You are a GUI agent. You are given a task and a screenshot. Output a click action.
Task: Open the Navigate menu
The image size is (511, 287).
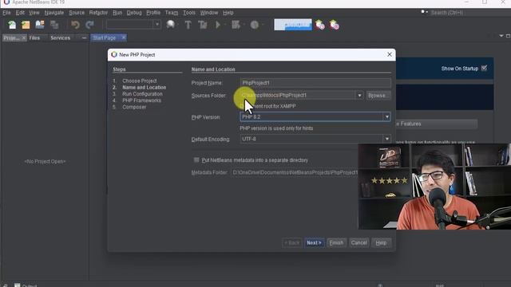54,13
